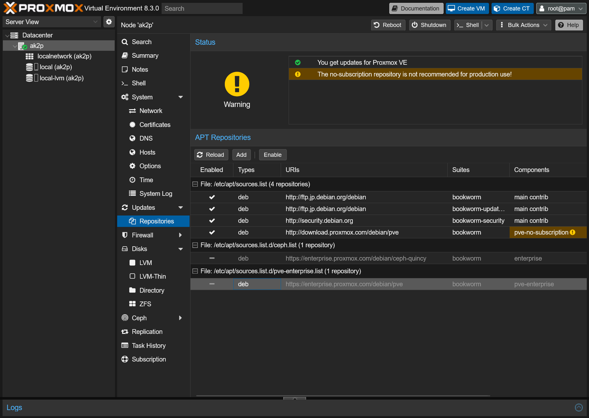Sort by the URIs column header
This screenshot has height=418, width=589.
coord(364,170)
